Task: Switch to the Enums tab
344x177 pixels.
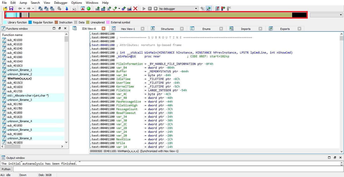Action: tap(206, 29)
